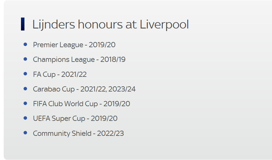Image resolution: width=272 pixels, height=160 pixels.
Task: Select UEFA Super Cup - 2019/20 entry
Action: point(75,119)
